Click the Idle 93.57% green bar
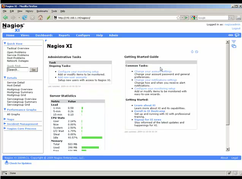242x179 pixels. 92,138
